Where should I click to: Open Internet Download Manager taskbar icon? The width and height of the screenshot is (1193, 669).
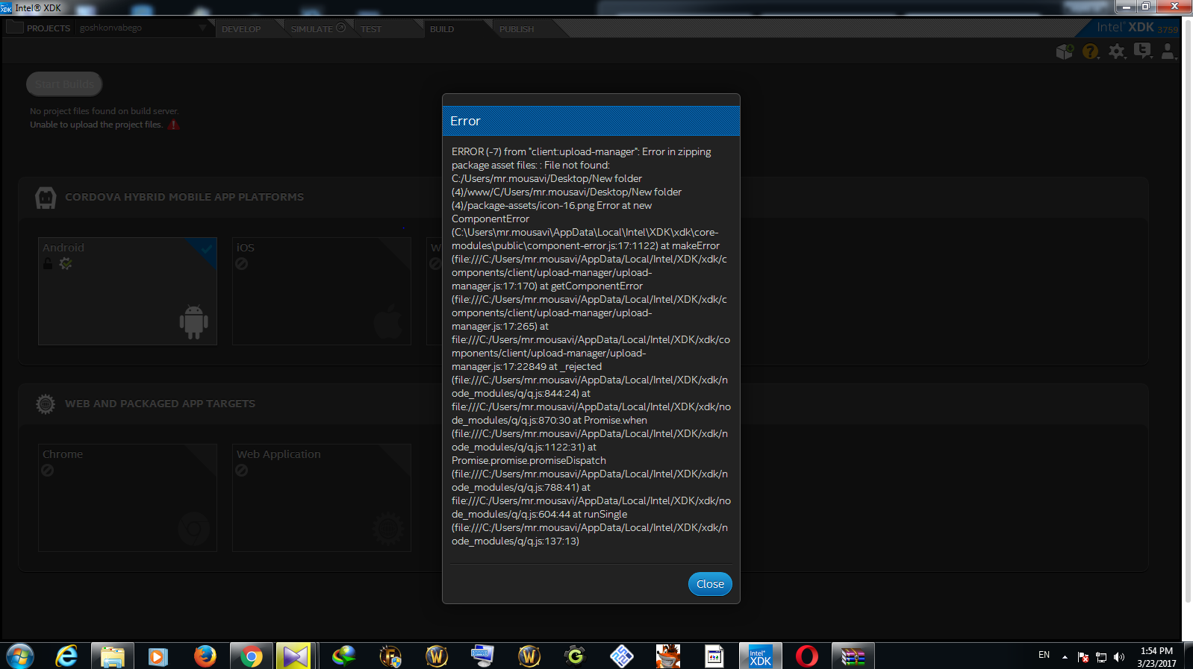pos(344,656)
